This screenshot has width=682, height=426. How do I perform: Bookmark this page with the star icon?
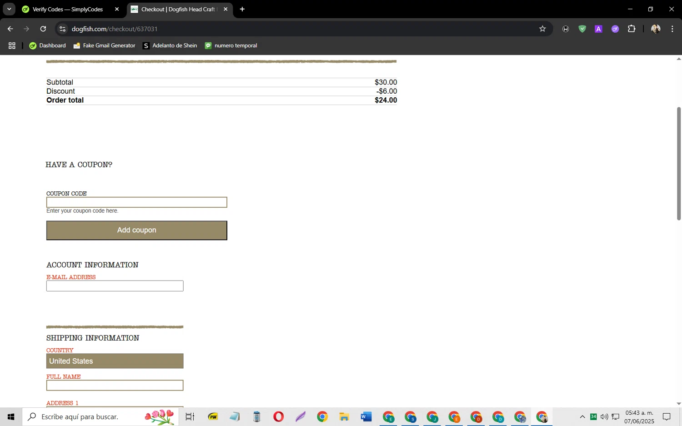tap(542, 29)
